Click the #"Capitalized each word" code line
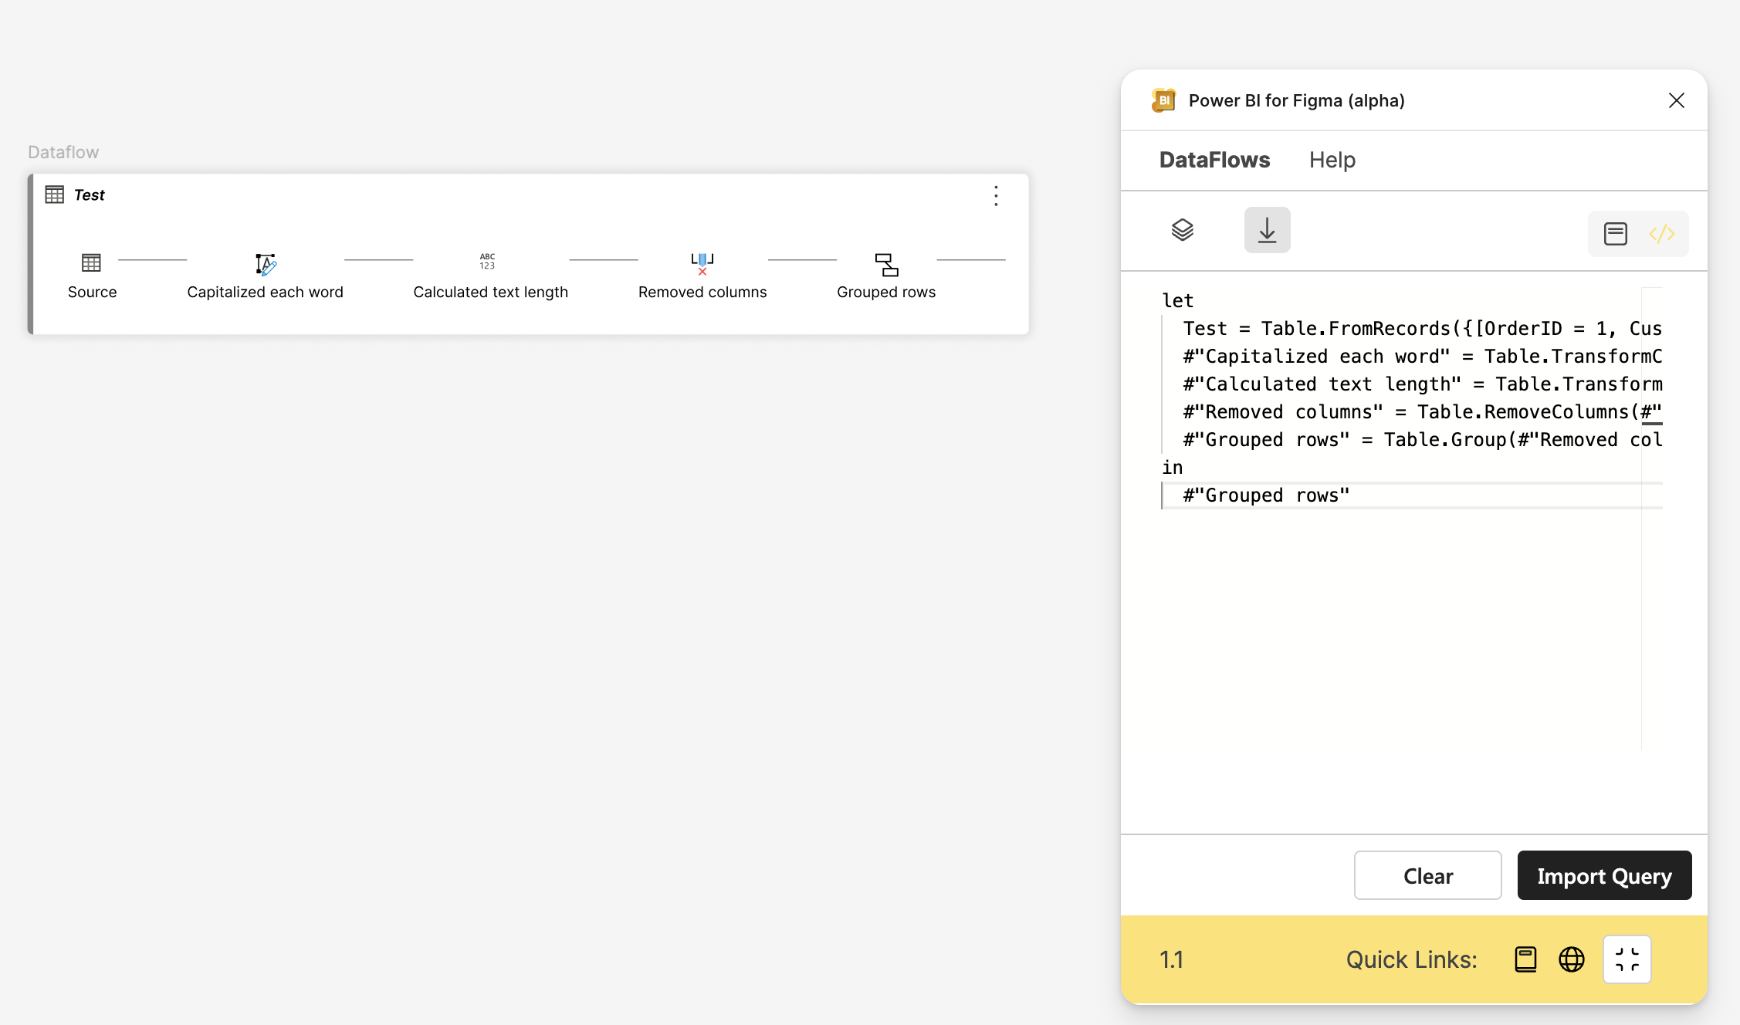 click(1422, 357)
